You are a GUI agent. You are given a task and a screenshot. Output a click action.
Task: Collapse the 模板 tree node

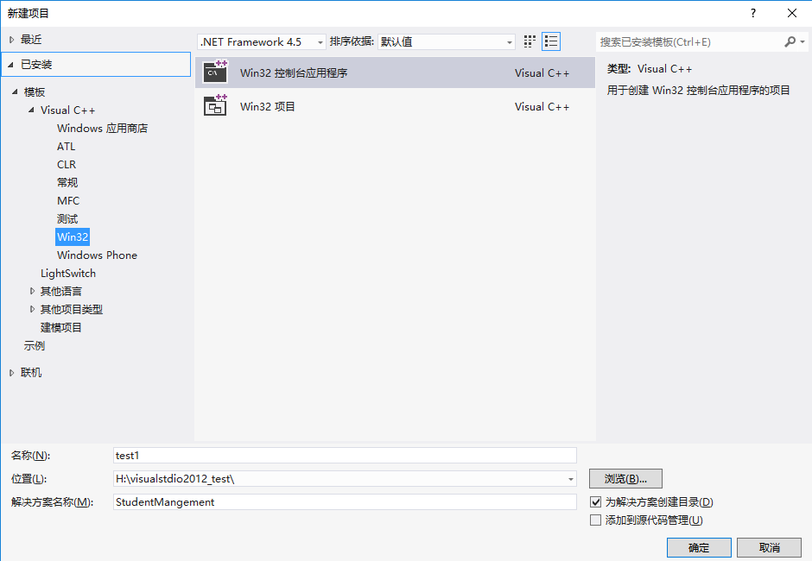pos(15,91)
